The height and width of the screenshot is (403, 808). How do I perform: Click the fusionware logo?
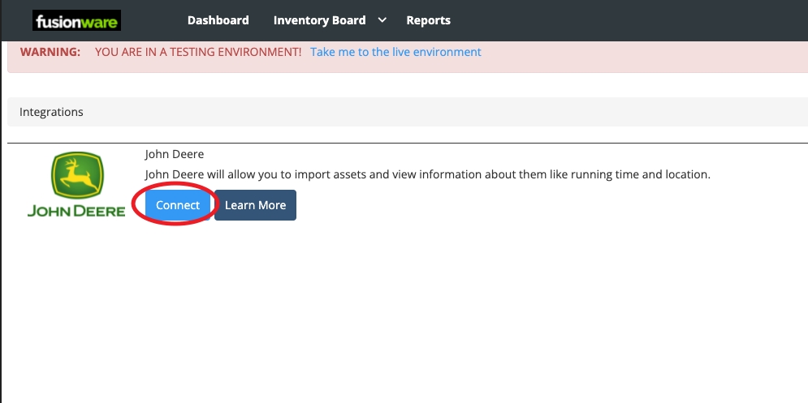(76, 20)
